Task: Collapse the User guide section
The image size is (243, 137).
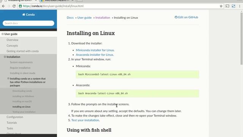Action: pyautogui.click(x=3, y=34)
